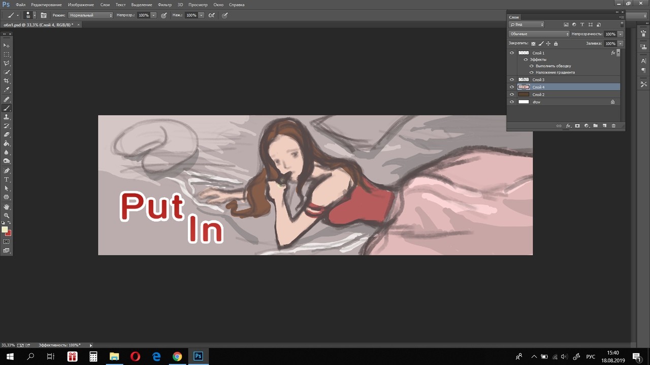Select the Move tool

7,45
